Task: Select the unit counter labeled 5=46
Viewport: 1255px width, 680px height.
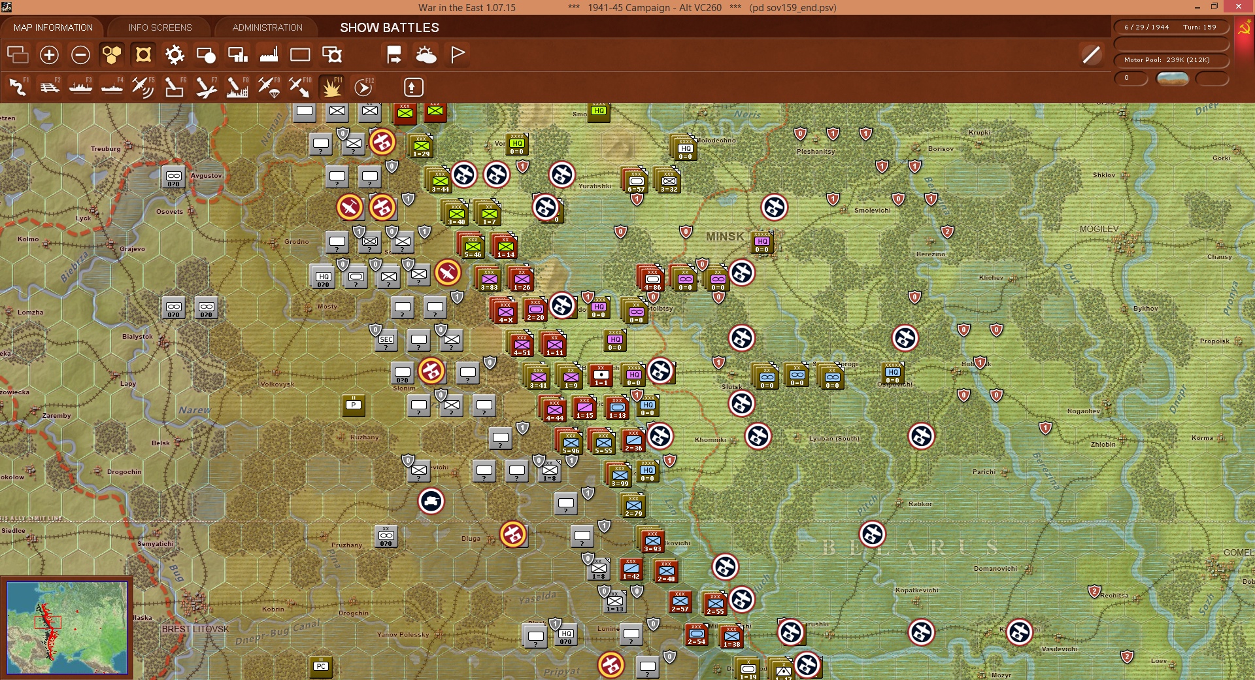Action: click(473, 246)
